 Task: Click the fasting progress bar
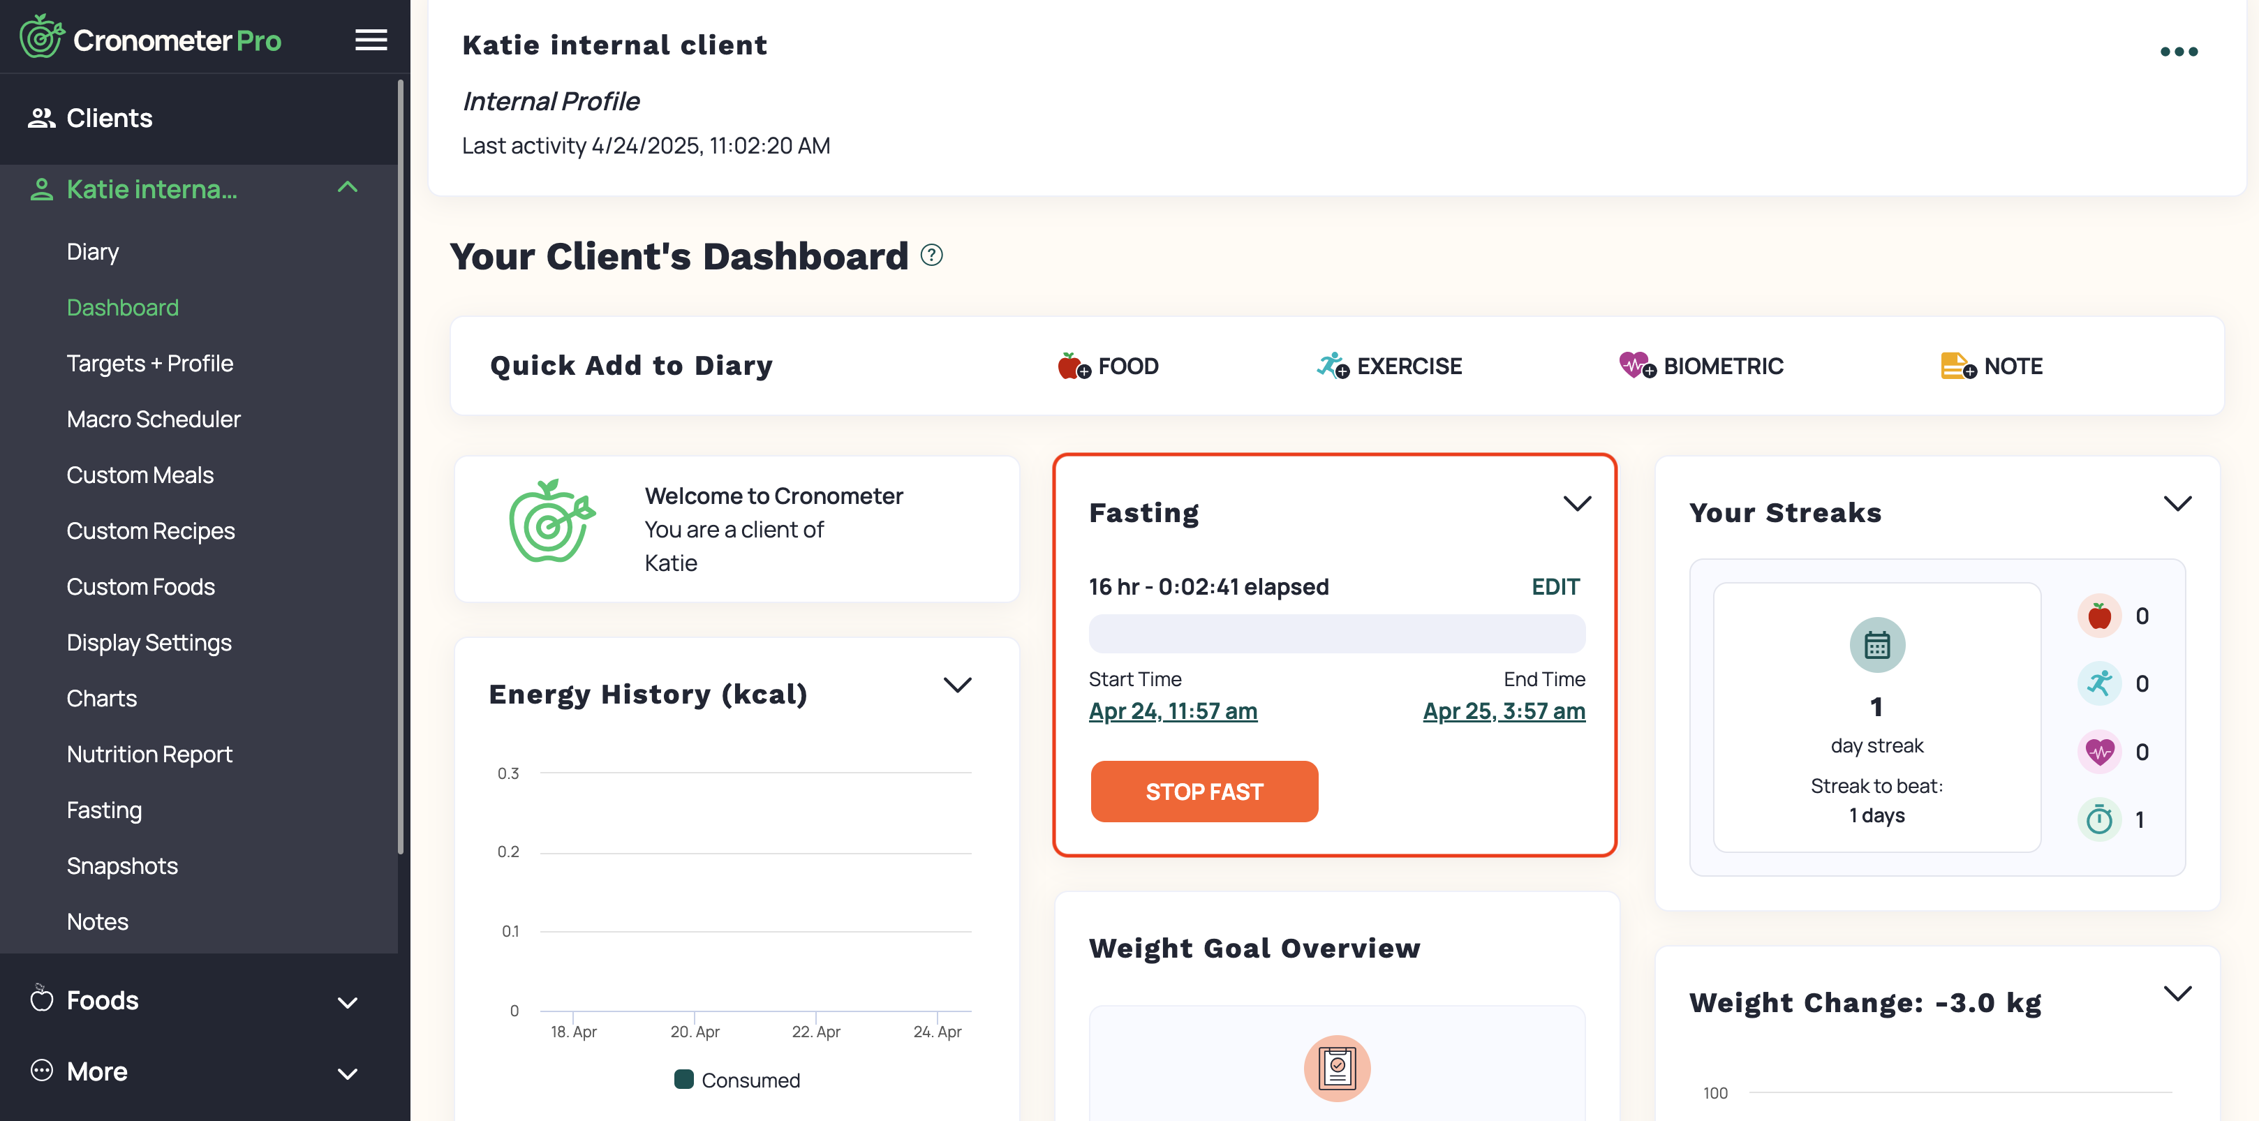(x=1336, y=633)
